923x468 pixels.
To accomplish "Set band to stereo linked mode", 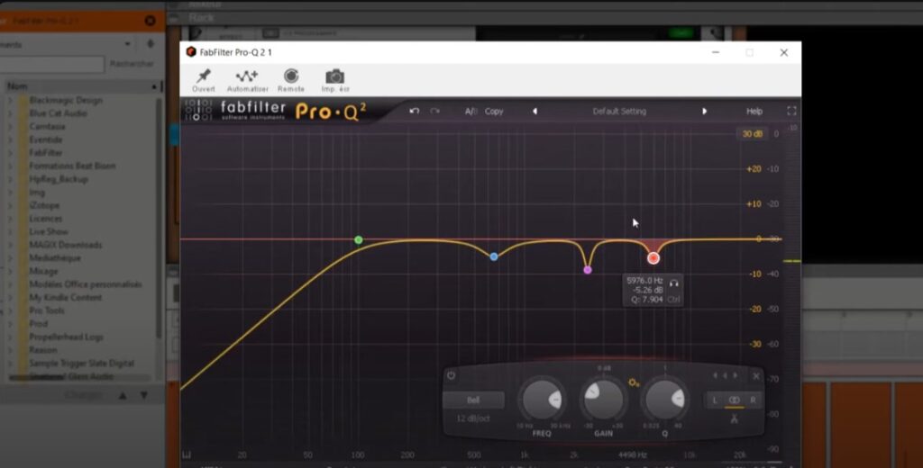I will [734, 400].
